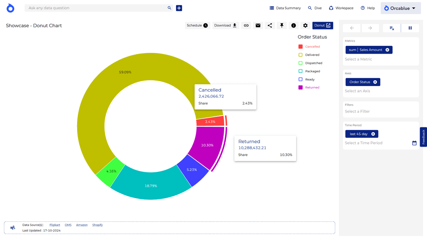
Task: Open the Select a Filter dropdown
Action: coord(357,111)
